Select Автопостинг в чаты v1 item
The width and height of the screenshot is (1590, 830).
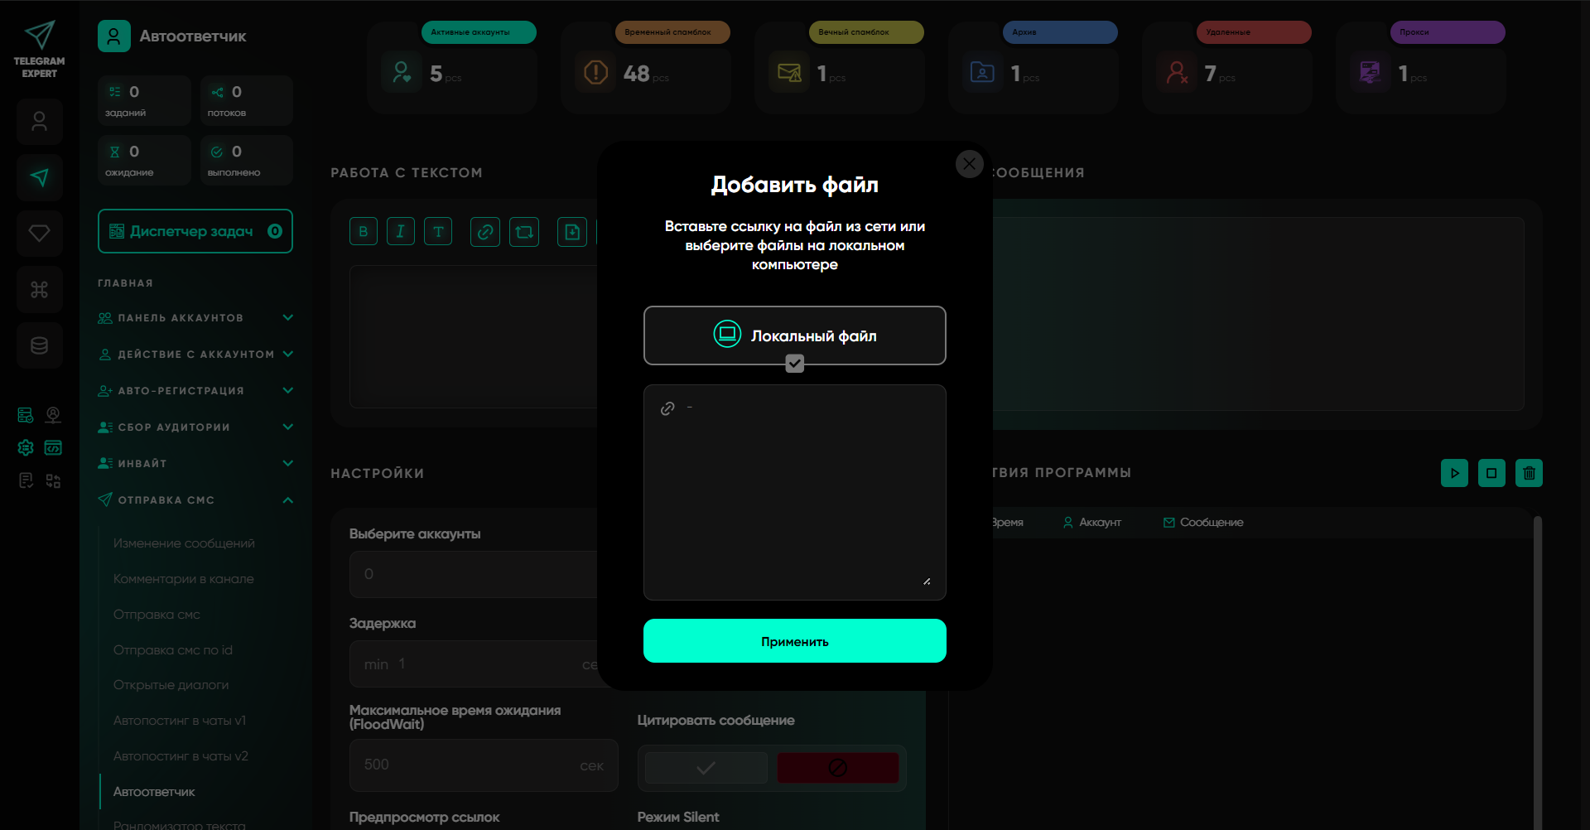point(180,721)
